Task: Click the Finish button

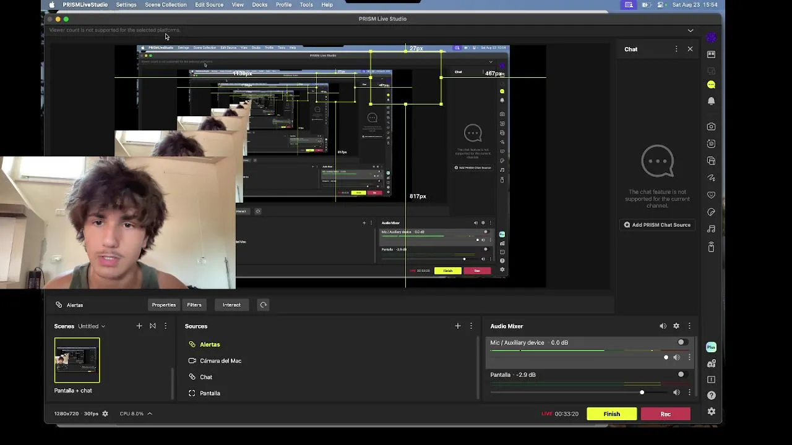Action: [x=611, y=414]
